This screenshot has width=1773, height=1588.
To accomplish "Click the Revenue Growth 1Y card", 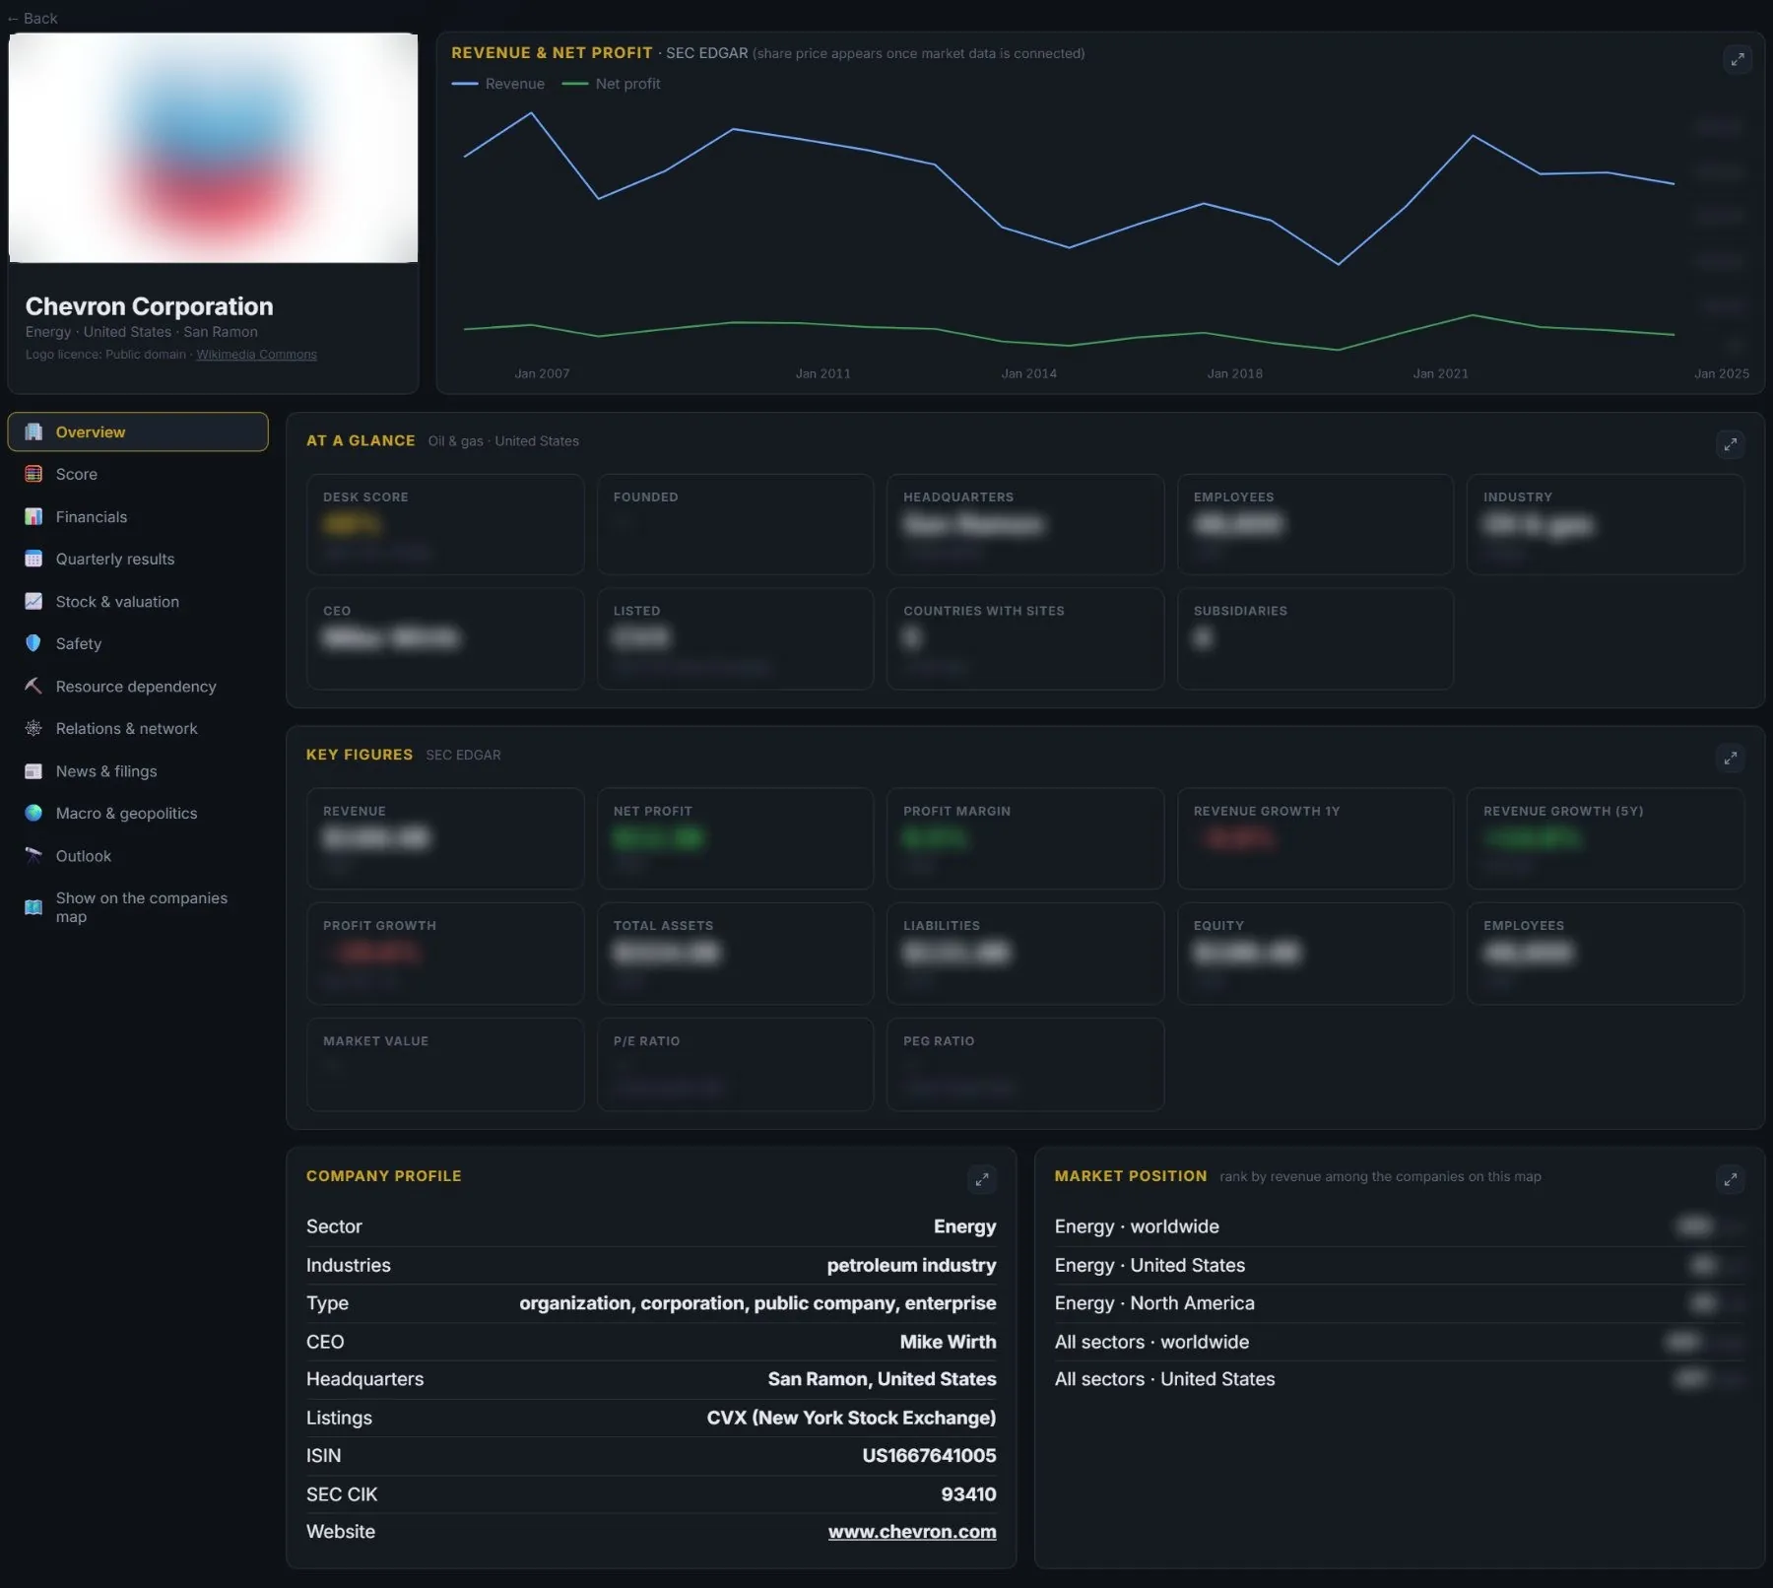I will tap(1315, 838).
